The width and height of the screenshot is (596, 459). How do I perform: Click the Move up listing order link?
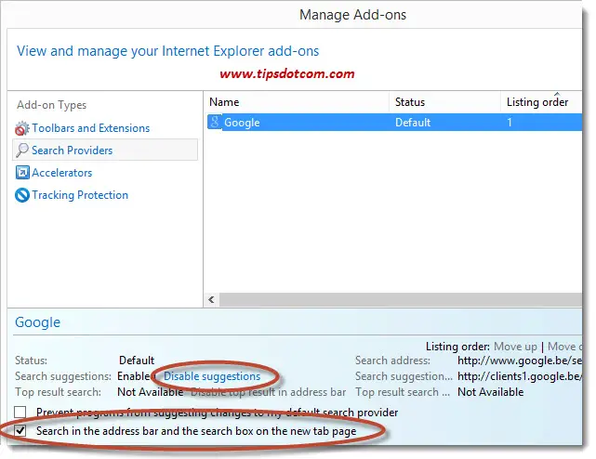515,347
